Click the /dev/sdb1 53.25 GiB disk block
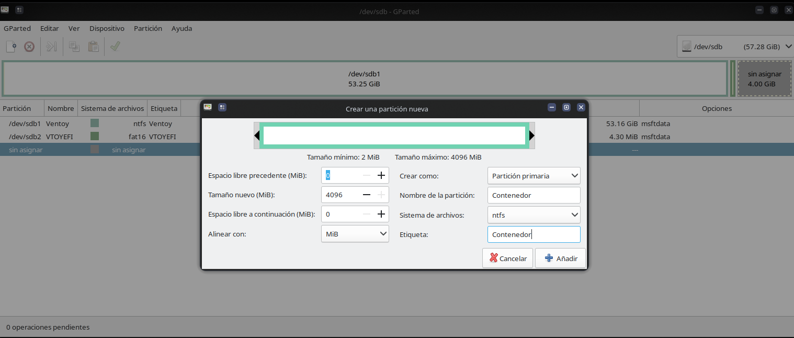 click(x=365, y=78)
